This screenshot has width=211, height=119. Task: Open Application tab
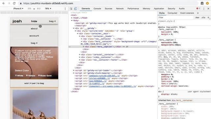coord(159,9)
